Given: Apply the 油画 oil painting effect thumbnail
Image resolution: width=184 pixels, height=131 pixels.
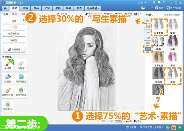Looking at the screenshot, I should 172,41.
